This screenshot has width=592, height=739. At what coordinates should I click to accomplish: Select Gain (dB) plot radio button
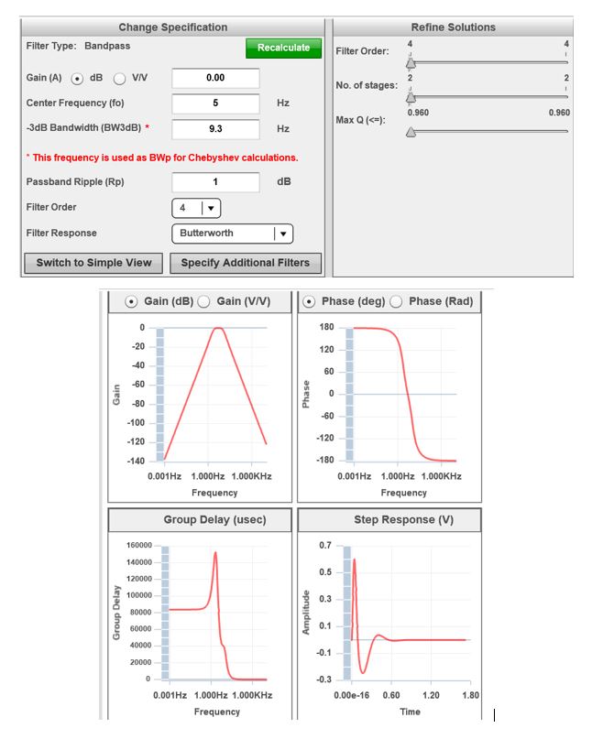(x=131, y=301)
